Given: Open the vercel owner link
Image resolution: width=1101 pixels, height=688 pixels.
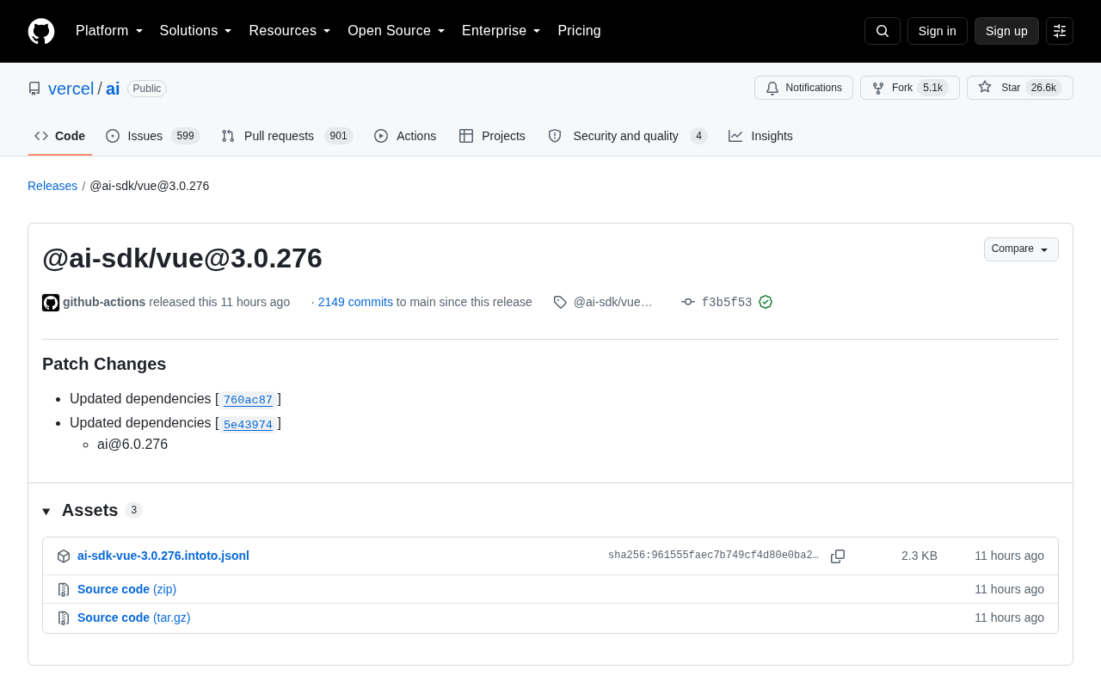Looking at the screenshot, I should coord(71,89).
